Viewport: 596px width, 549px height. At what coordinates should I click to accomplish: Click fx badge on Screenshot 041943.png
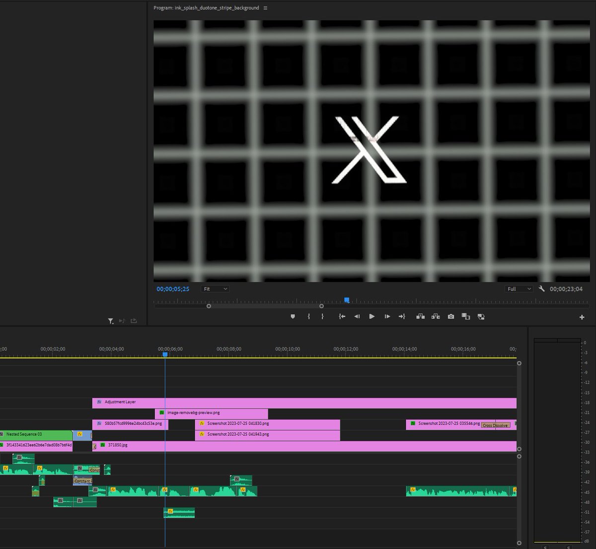(202, 434)
